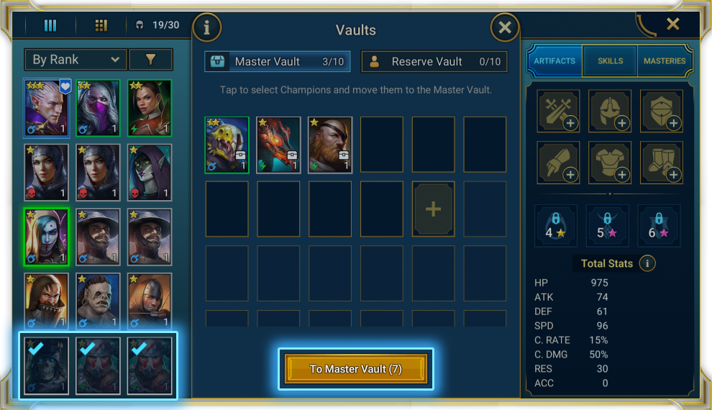The width and height of the screenshot is (712, 410).
Task: Open the weapon artifact slot
Action: [558, 111]
